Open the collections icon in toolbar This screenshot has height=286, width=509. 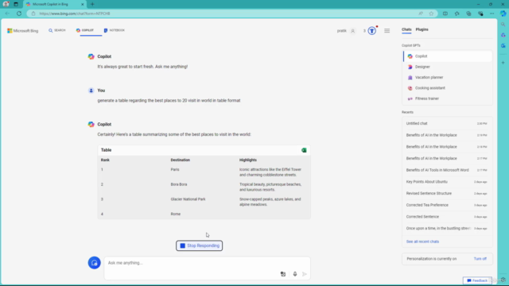pyautogui.click(x=468, y=14)
